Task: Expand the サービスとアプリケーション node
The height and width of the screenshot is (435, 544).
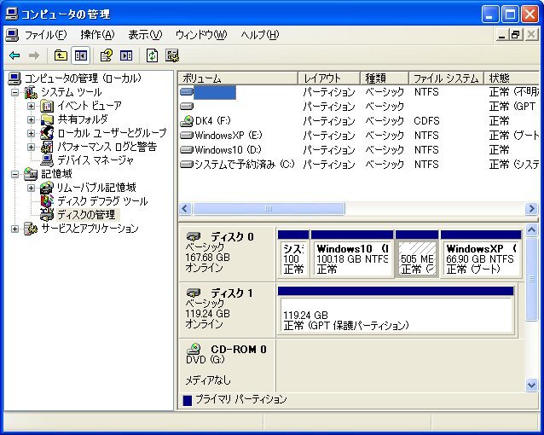Action: point(14,229)
